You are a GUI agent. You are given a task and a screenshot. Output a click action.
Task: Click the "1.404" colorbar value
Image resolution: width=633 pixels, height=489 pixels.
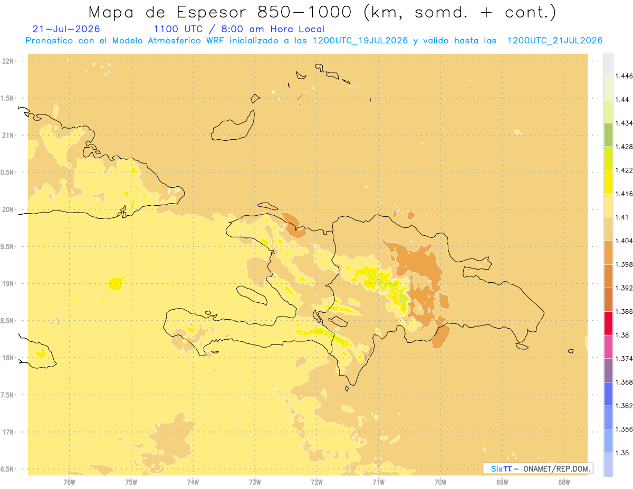pos(624,241)
